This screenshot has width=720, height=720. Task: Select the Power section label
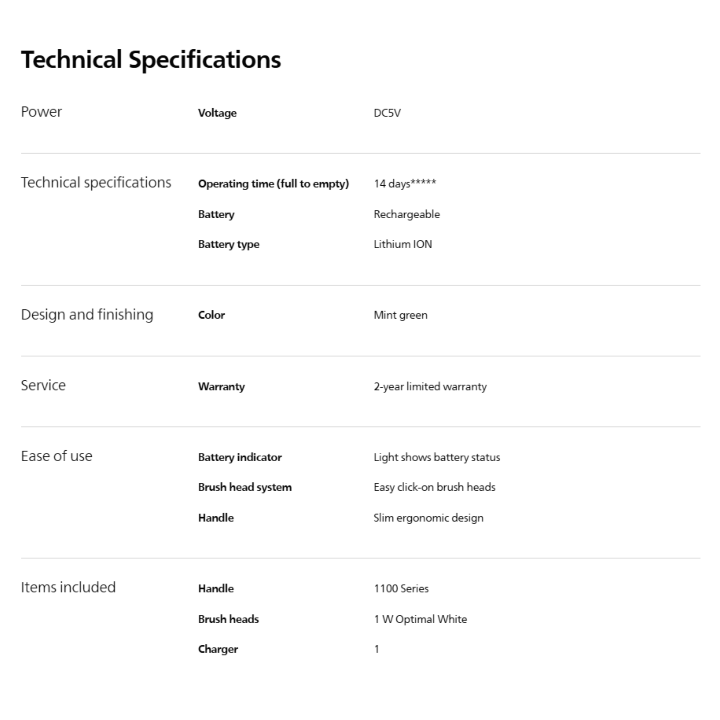[41, 112]
